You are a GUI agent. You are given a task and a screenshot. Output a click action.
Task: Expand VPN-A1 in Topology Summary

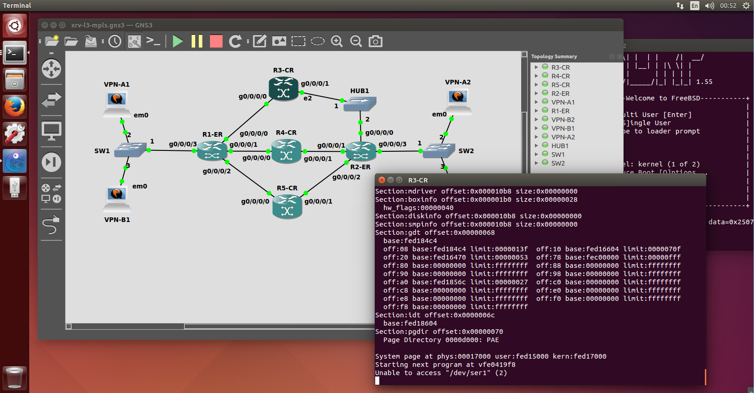click(536, 102)
